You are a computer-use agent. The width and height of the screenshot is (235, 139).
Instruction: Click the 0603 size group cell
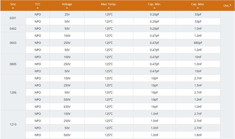tap(13, 43)
